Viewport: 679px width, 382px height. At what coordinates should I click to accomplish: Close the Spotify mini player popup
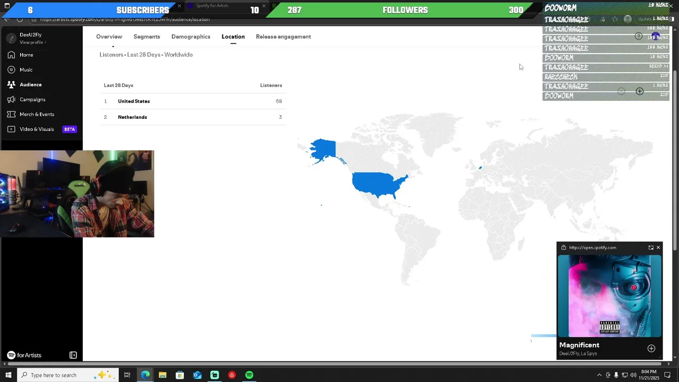pos(658,248)
